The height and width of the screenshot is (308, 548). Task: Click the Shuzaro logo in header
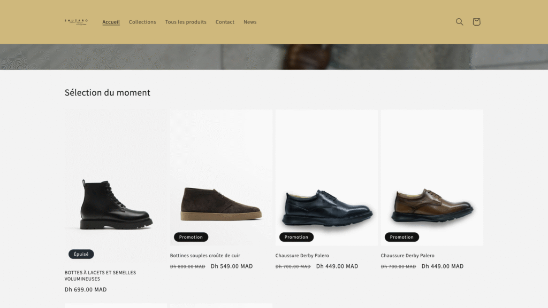76,22
